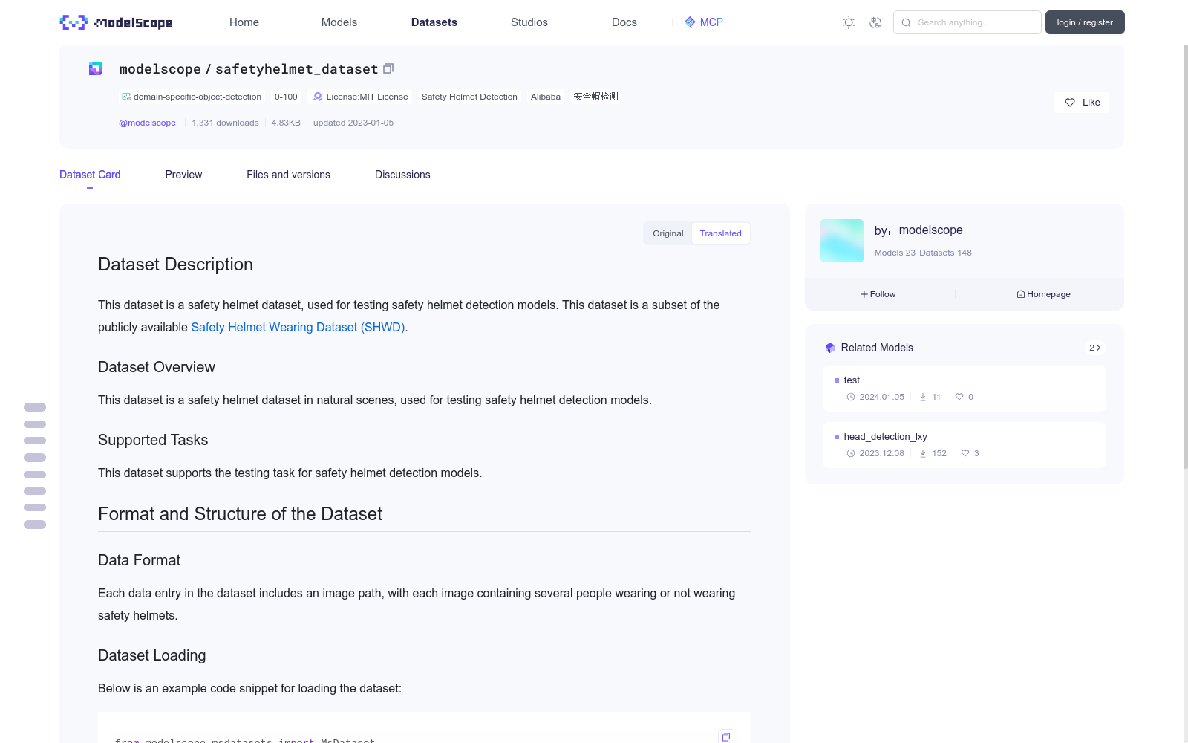1188x743 pixels.
Task: Select the Translated description toggle
Action: [x=720, y=233]
